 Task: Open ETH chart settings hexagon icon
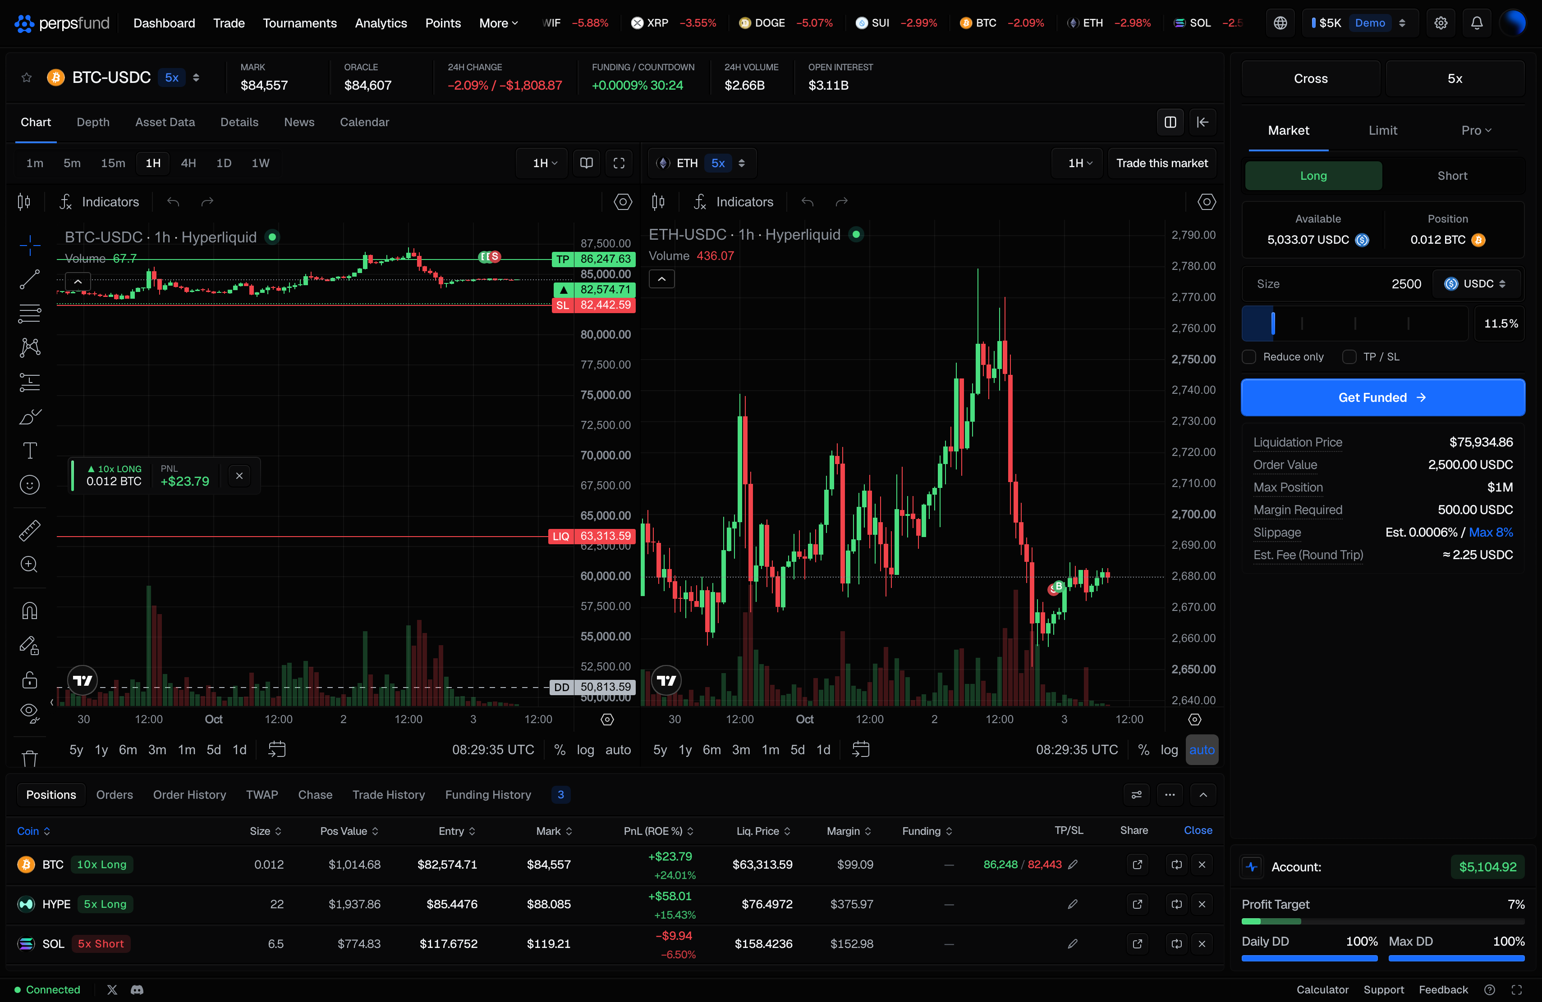tap(1207, 202)
